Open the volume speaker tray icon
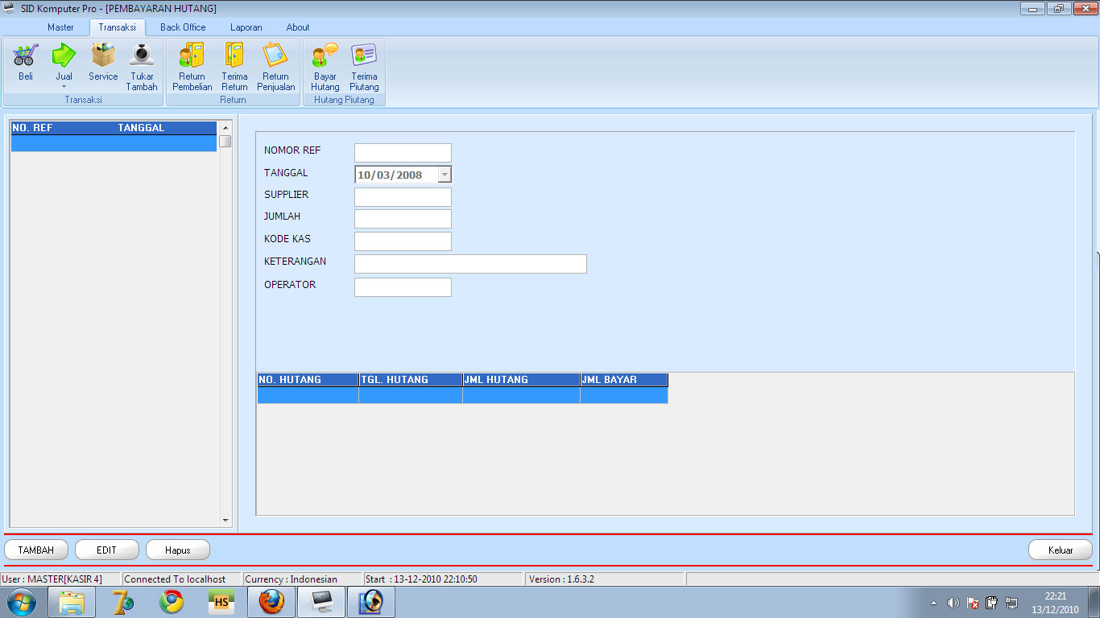 tap(953, 603)
